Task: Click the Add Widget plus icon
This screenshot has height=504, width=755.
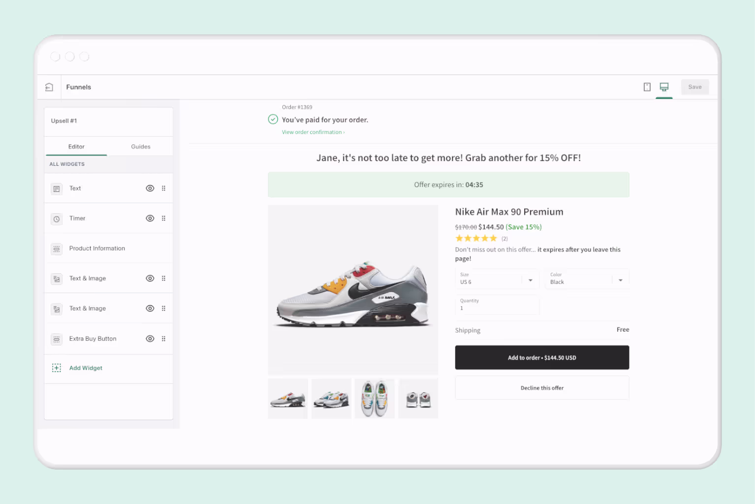Action: coord(57,368)
